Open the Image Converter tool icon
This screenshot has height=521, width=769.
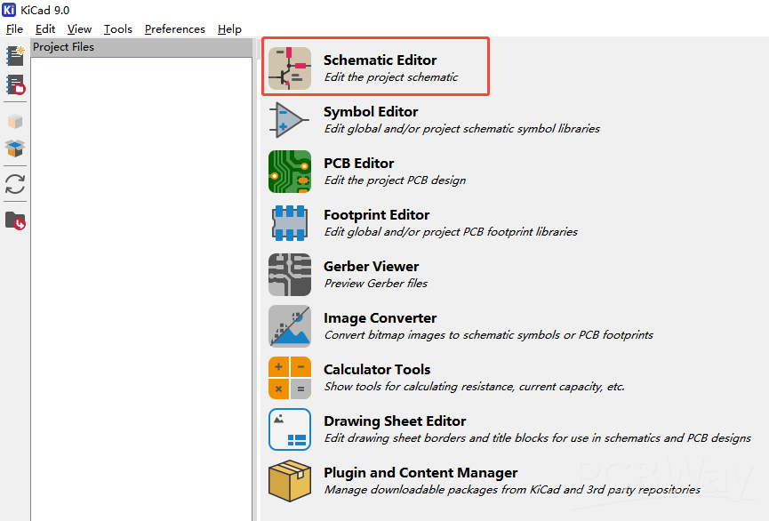click(290, 326)
